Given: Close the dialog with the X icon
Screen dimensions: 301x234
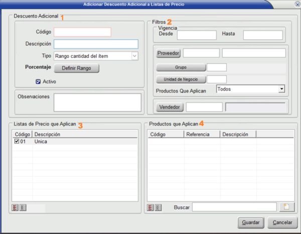Looking at the screenshot, I should tap(297, 4).
